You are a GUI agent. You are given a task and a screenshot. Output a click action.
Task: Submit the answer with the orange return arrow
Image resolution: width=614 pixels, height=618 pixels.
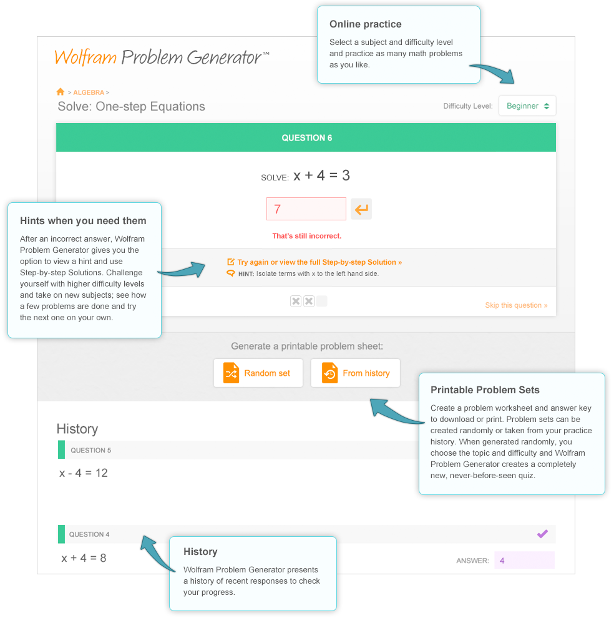[361, 209]
